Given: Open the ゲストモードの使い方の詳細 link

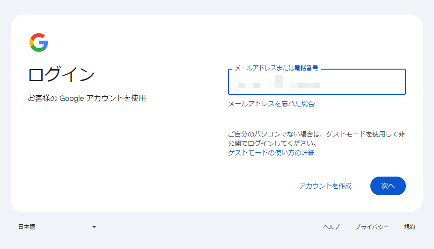Looking at the screenshot, I should [x=271, y=153].
